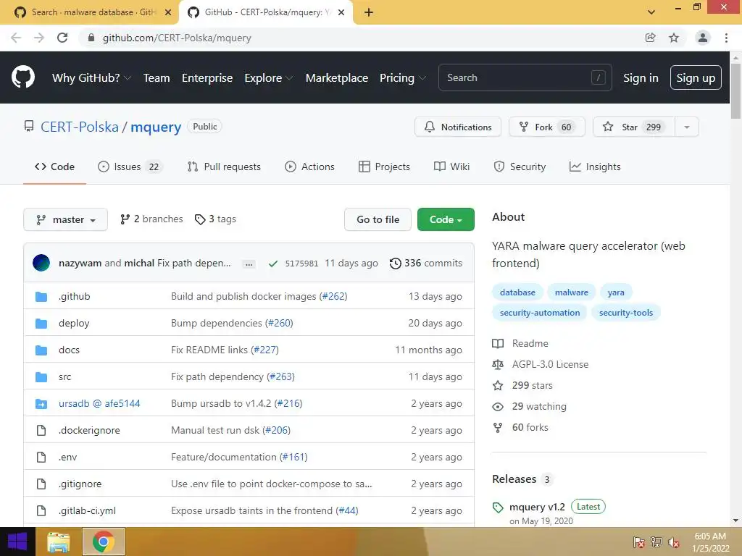Viewport: 742px width, 556px height.
Task: Open the Wiki tab
Action: [x=452, y=167]
